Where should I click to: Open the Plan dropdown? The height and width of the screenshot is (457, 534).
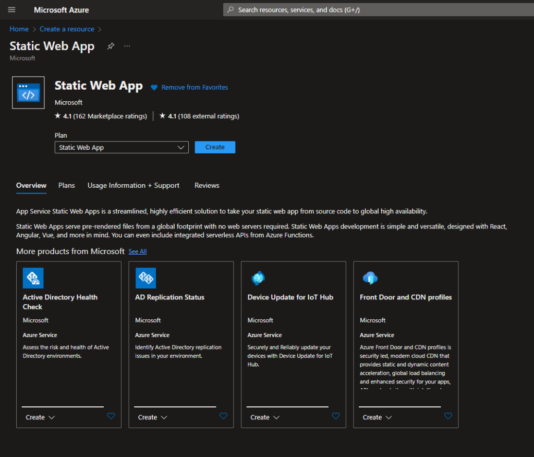(x=122, y=147)
